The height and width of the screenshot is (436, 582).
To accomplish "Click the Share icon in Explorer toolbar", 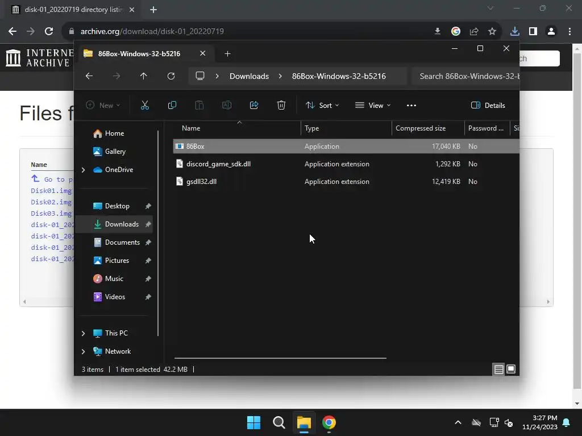I will 254,105.
